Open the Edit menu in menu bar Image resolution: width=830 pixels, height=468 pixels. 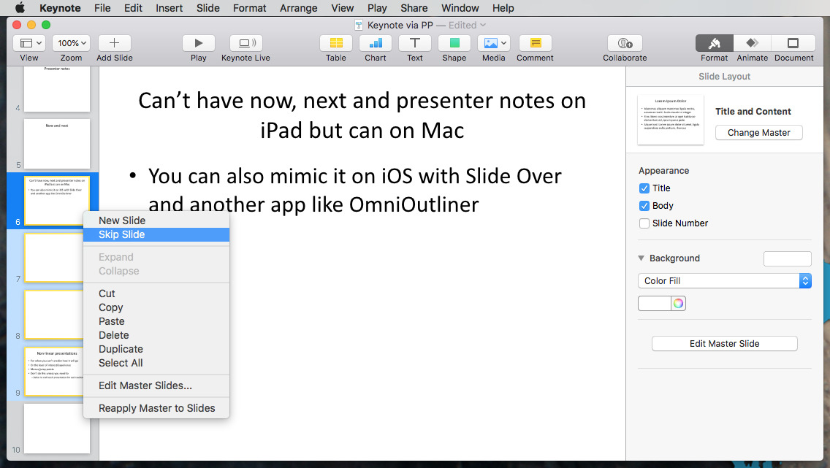(x=134, y=8)
